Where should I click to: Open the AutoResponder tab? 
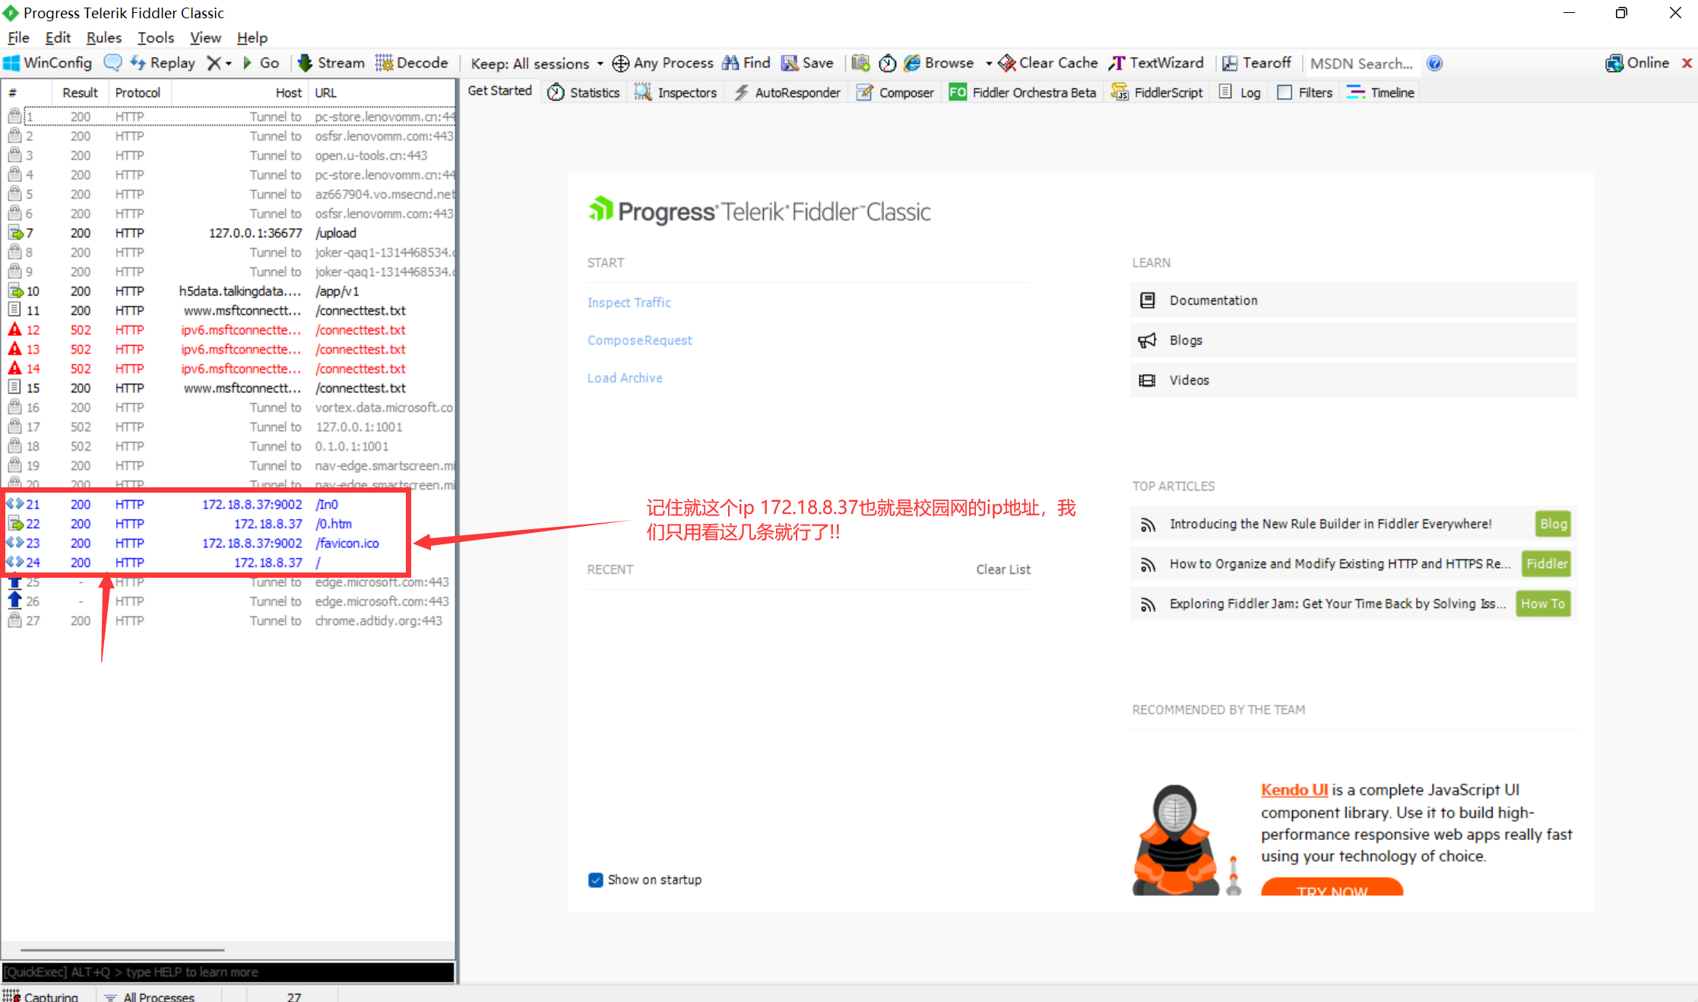(x=787, y=92)
